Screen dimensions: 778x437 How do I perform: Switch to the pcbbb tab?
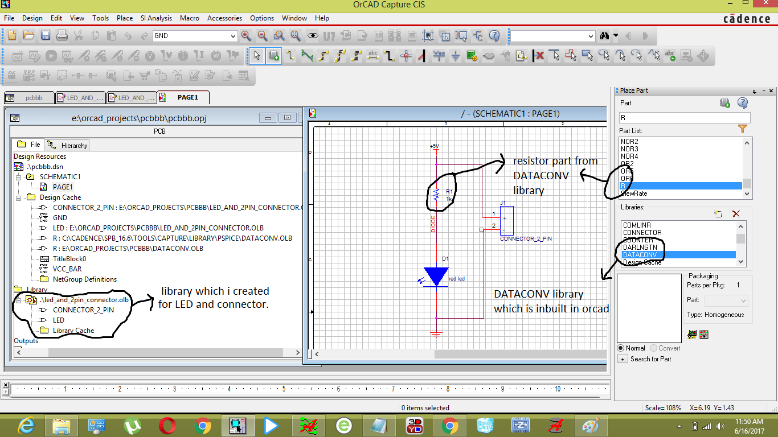pyautogui.click(x=30, y=98)
